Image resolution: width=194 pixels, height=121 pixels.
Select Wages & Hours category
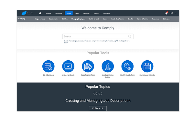coord(40,19)
